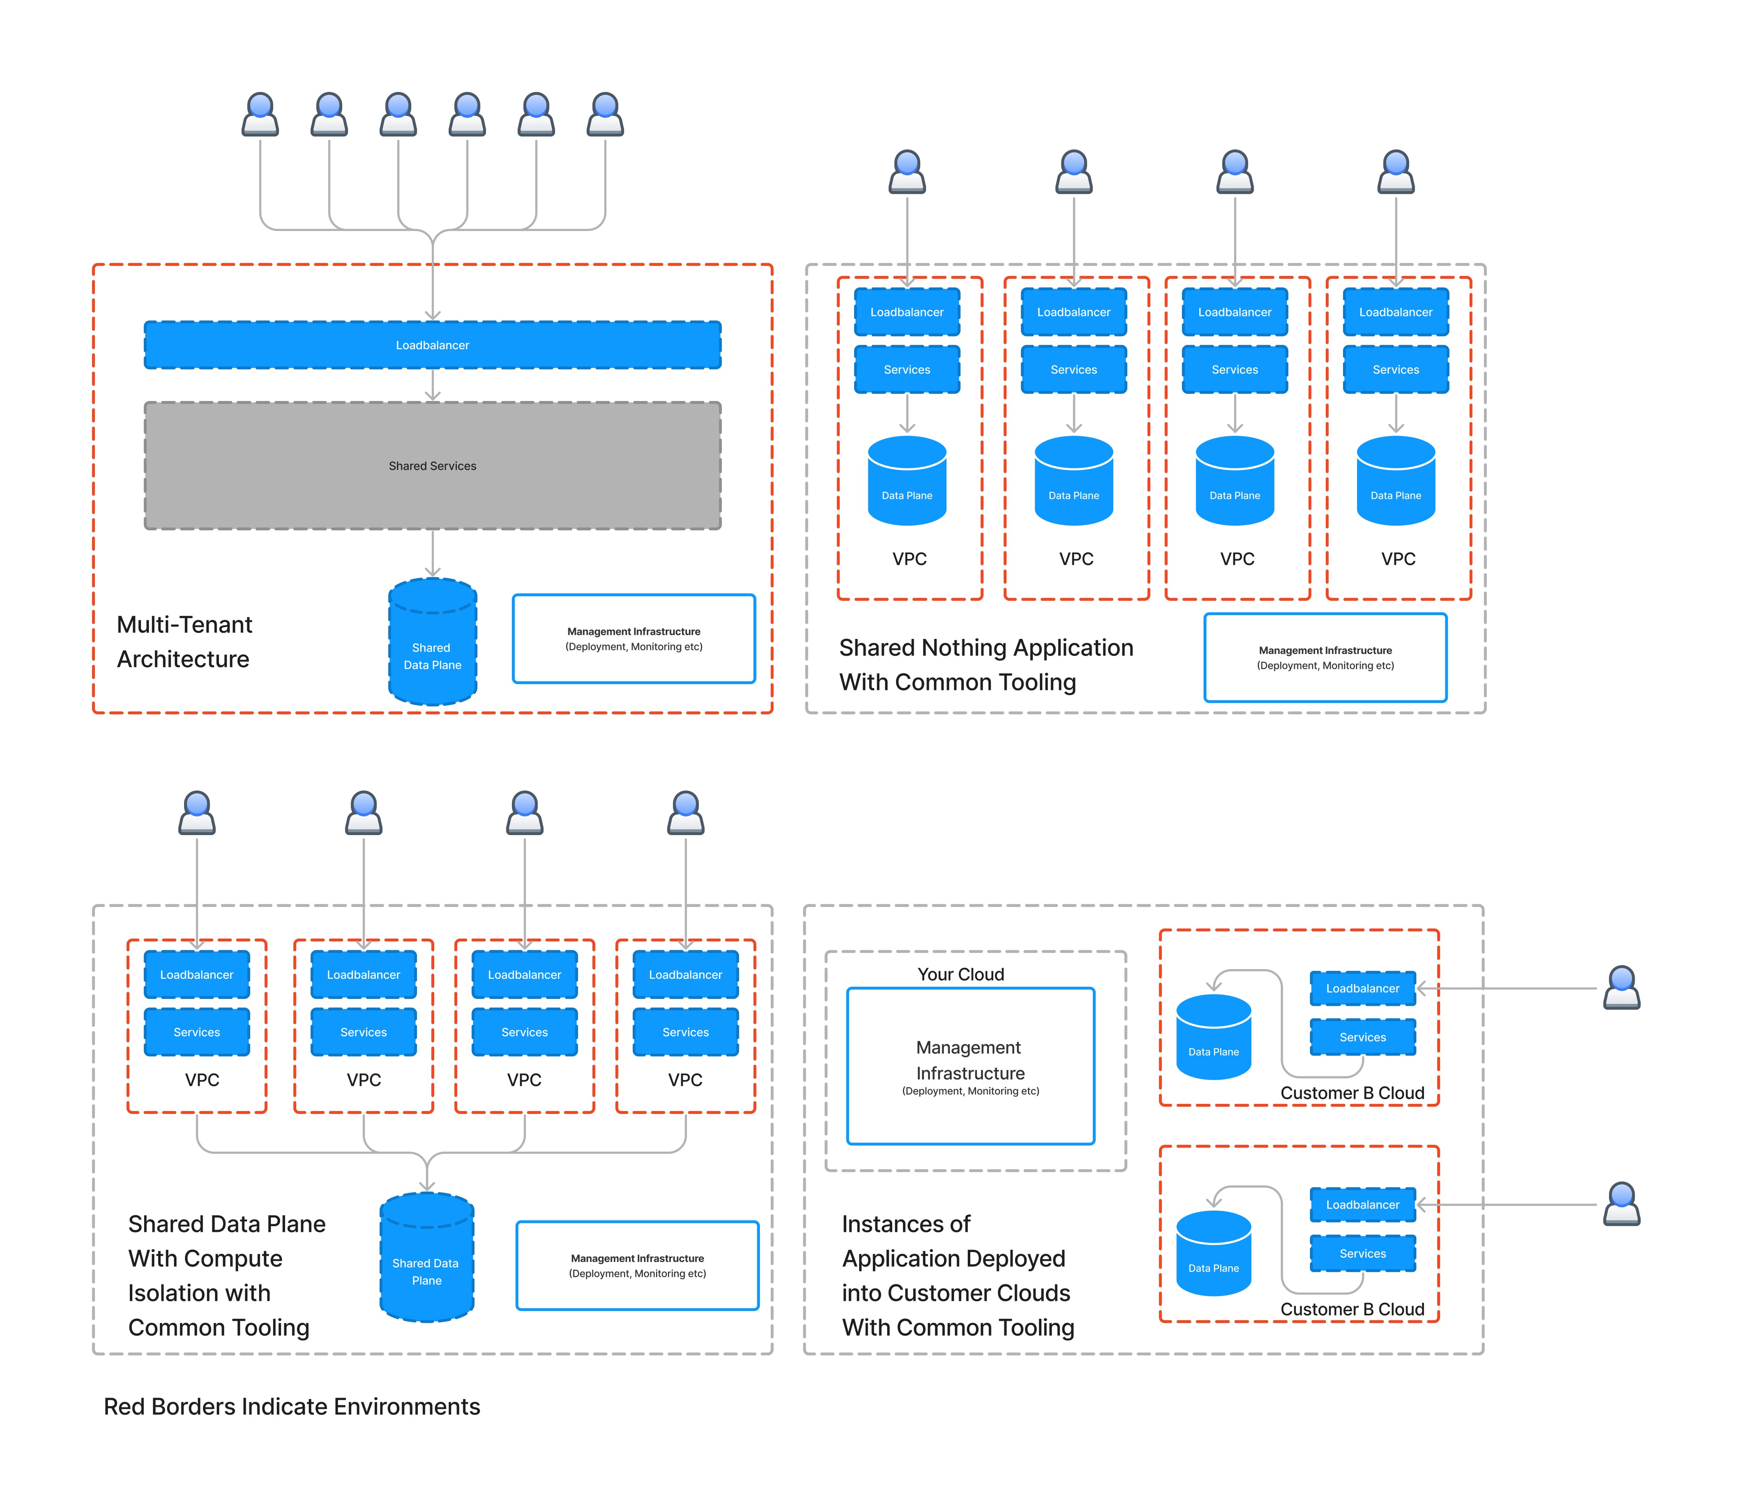
Task: Select the Loadbalancer block in the upper Customer B Cloud
Action: (x=1363, y=988)
